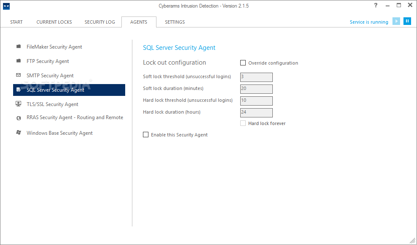Start the service with the play button
Viewport: 417px width, 245px height.
coord(396,21)
